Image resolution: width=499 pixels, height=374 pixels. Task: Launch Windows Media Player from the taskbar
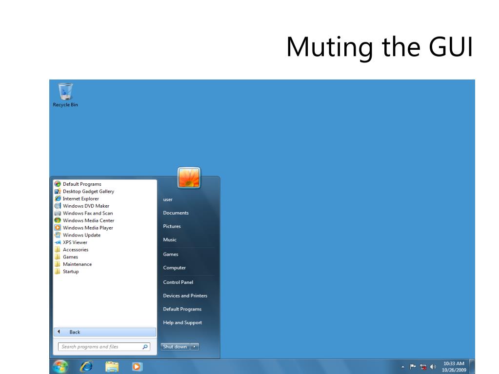[137, 367]
